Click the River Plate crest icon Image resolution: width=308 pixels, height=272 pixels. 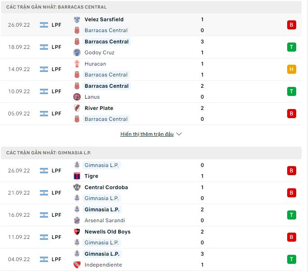click(x=77, y=108)
